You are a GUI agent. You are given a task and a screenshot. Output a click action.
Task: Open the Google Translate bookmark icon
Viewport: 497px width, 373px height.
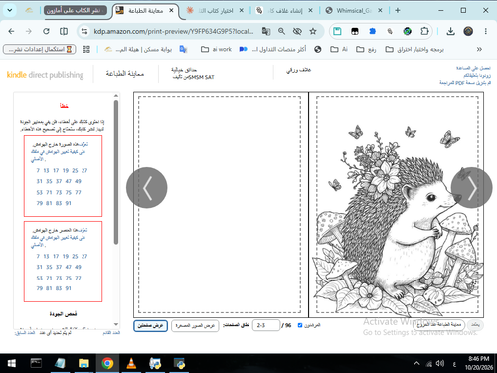coord(183,49)
